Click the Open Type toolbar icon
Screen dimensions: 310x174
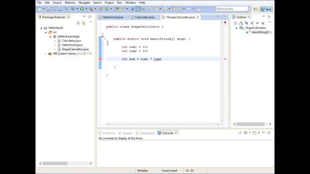point(117,9)
